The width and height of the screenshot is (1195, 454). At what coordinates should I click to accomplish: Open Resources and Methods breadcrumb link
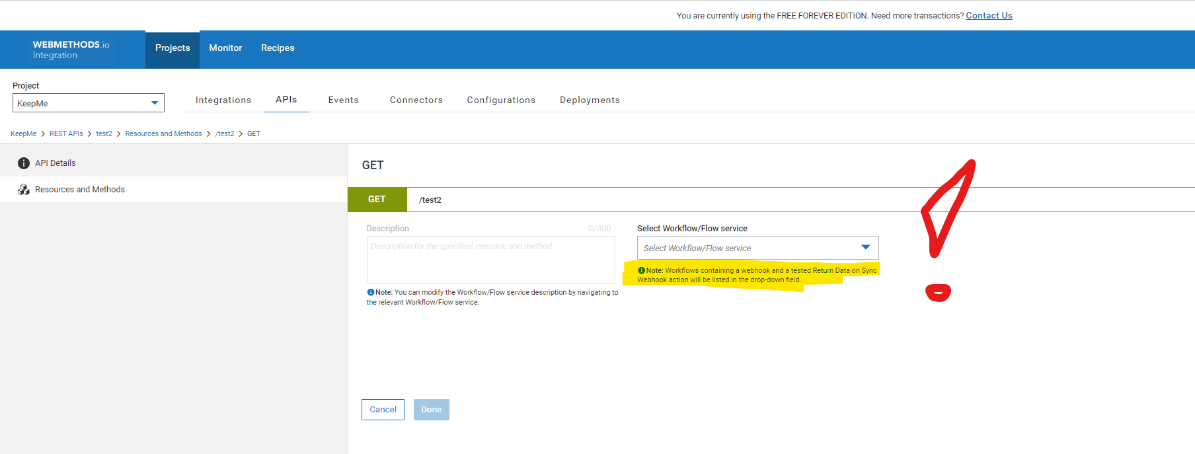[163, 133]
